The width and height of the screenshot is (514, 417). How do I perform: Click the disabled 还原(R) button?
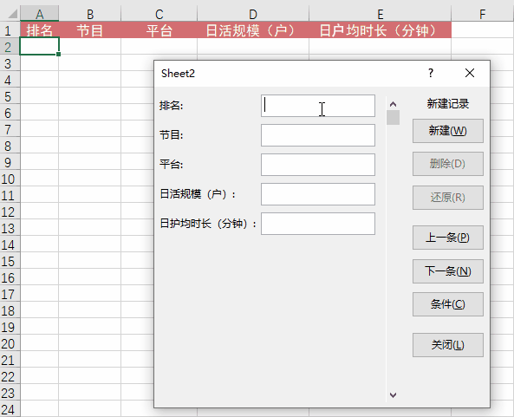tap(448, 198)
